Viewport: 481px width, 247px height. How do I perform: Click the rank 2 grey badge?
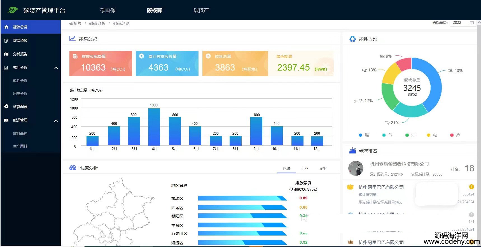pyautogui.click(x=471, y=215)
